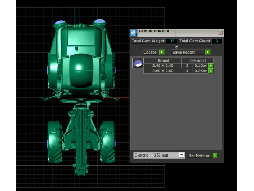Click the Diamond column header

pos(197,60)
